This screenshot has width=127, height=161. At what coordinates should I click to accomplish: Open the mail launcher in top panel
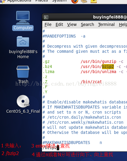pyautogui.click(x=84, y=1)
